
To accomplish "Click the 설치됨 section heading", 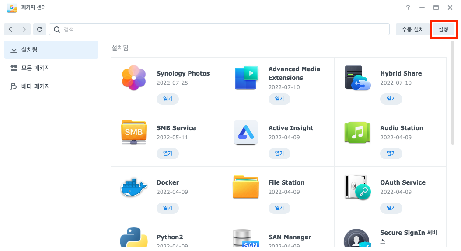I will [x=120, y=48].
